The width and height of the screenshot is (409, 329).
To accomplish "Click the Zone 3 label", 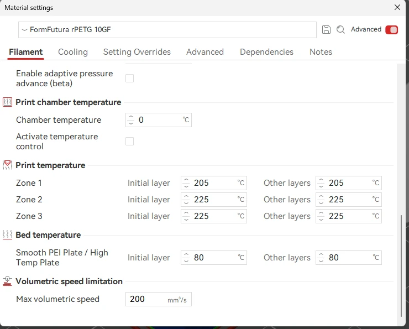I will (x=29, y=216).
